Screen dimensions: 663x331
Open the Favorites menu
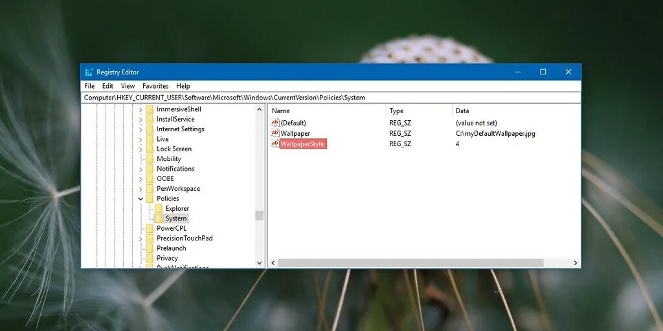click(155, 86)
